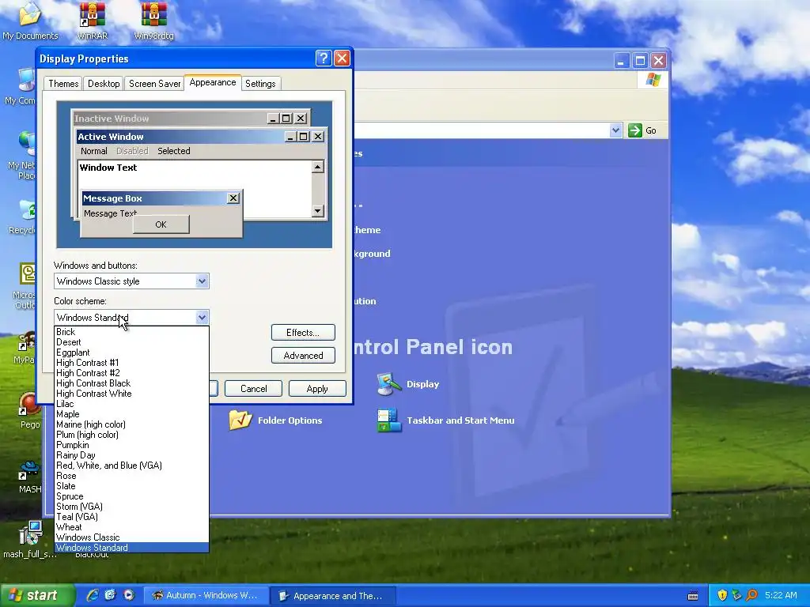The width and height of the screenshot is (810, 607).
Task: Choose Marine (high color) scheme
Action: 132,424
